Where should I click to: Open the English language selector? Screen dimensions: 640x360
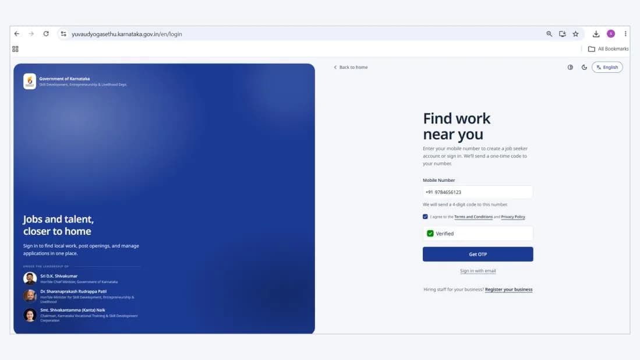click(607, 68)
